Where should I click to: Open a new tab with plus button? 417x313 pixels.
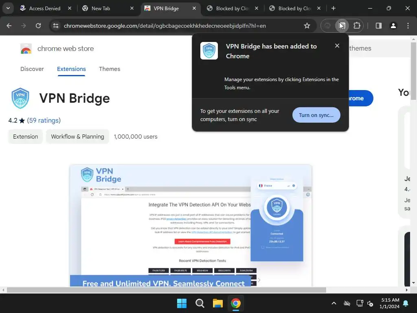coord(333,8)
